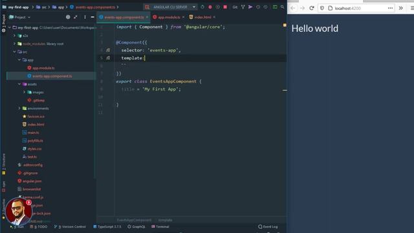Collapse the src folder
The width and height of the screenshot is (414, 233).
click(x=14, y=52)
